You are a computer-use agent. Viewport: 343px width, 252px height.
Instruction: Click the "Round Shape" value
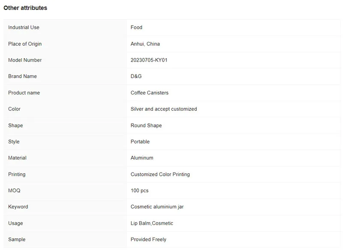point(146,125)
